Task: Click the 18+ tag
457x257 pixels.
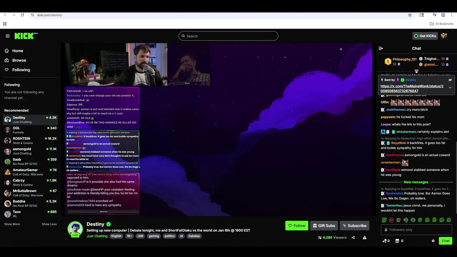Action: [129, 236]
